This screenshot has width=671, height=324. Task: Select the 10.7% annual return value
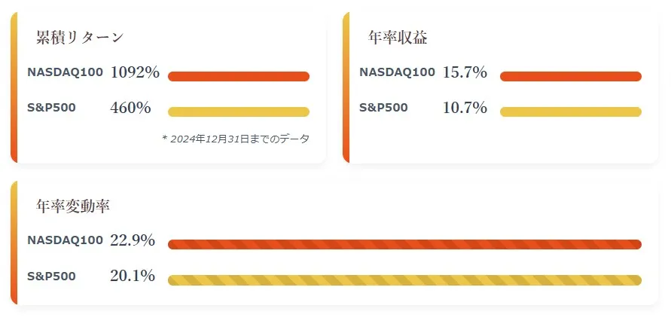(465, 108)
